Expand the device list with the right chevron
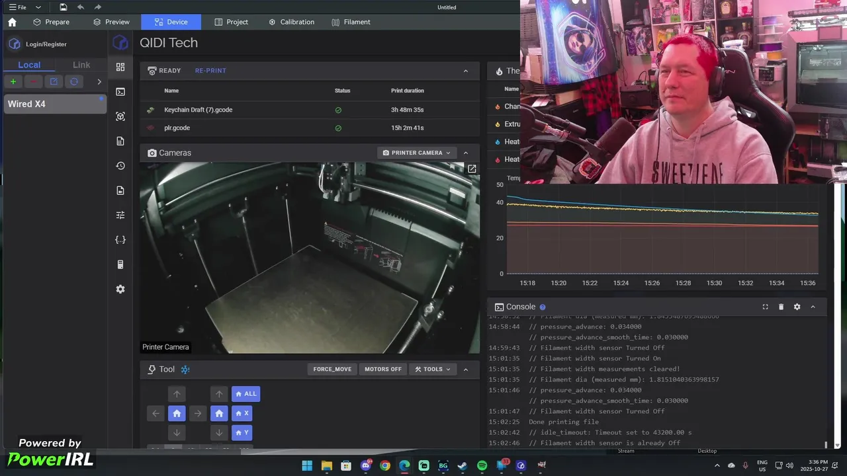Screen dimensions: 847x476 point(99,81)
